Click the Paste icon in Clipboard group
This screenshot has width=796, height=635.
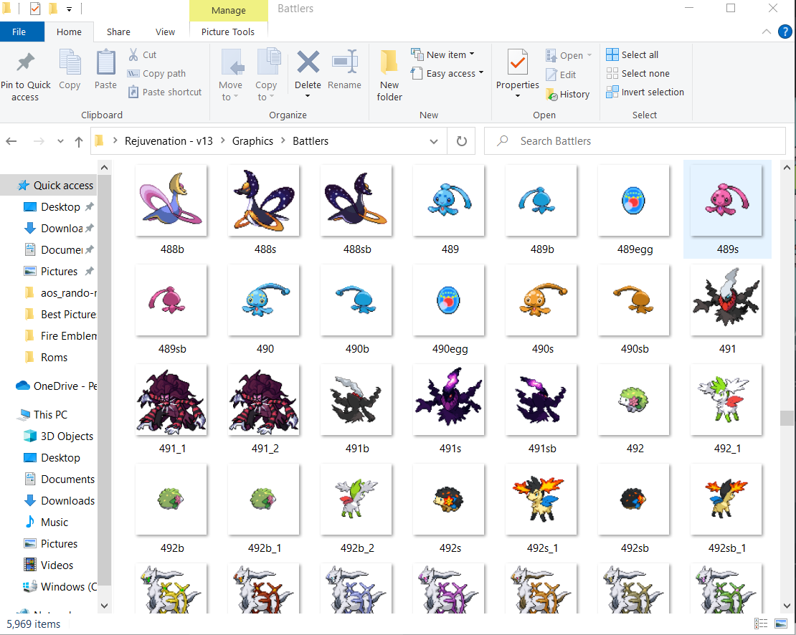coord(105,63)
